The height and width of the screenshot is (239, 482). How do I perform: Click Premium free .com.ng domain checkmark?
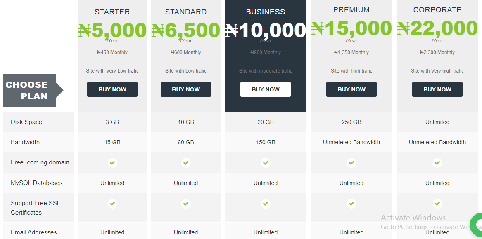pos(351,163)
